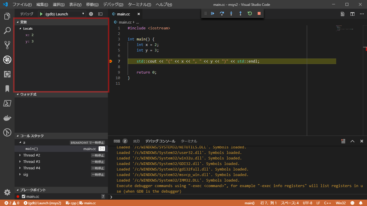The image size is (367, 206).
Task: Open the Manage gear at activity bar bottom
Action: click(7, 192)
